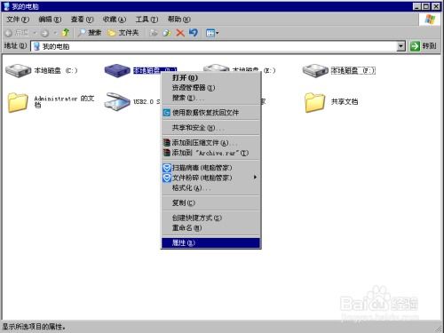Select Local Disk F: drive icon
444x333 pixels.
(x=315, y=70)
